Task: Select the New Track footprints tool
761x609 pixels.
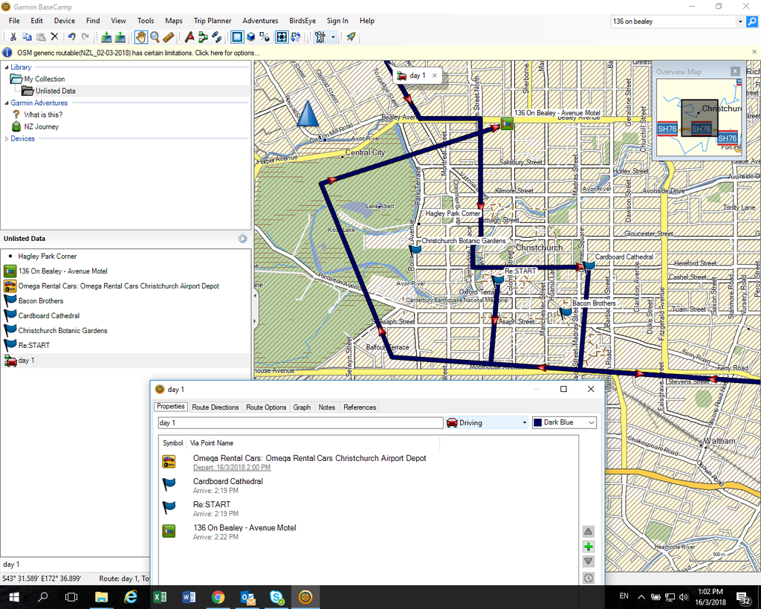Action: coord(217,37)
